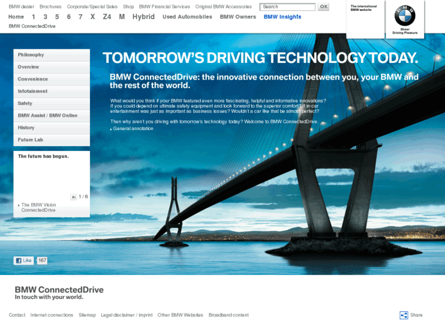Select the 6 Series menu item
Screen dimensions: 445x333
coord(69,16)
